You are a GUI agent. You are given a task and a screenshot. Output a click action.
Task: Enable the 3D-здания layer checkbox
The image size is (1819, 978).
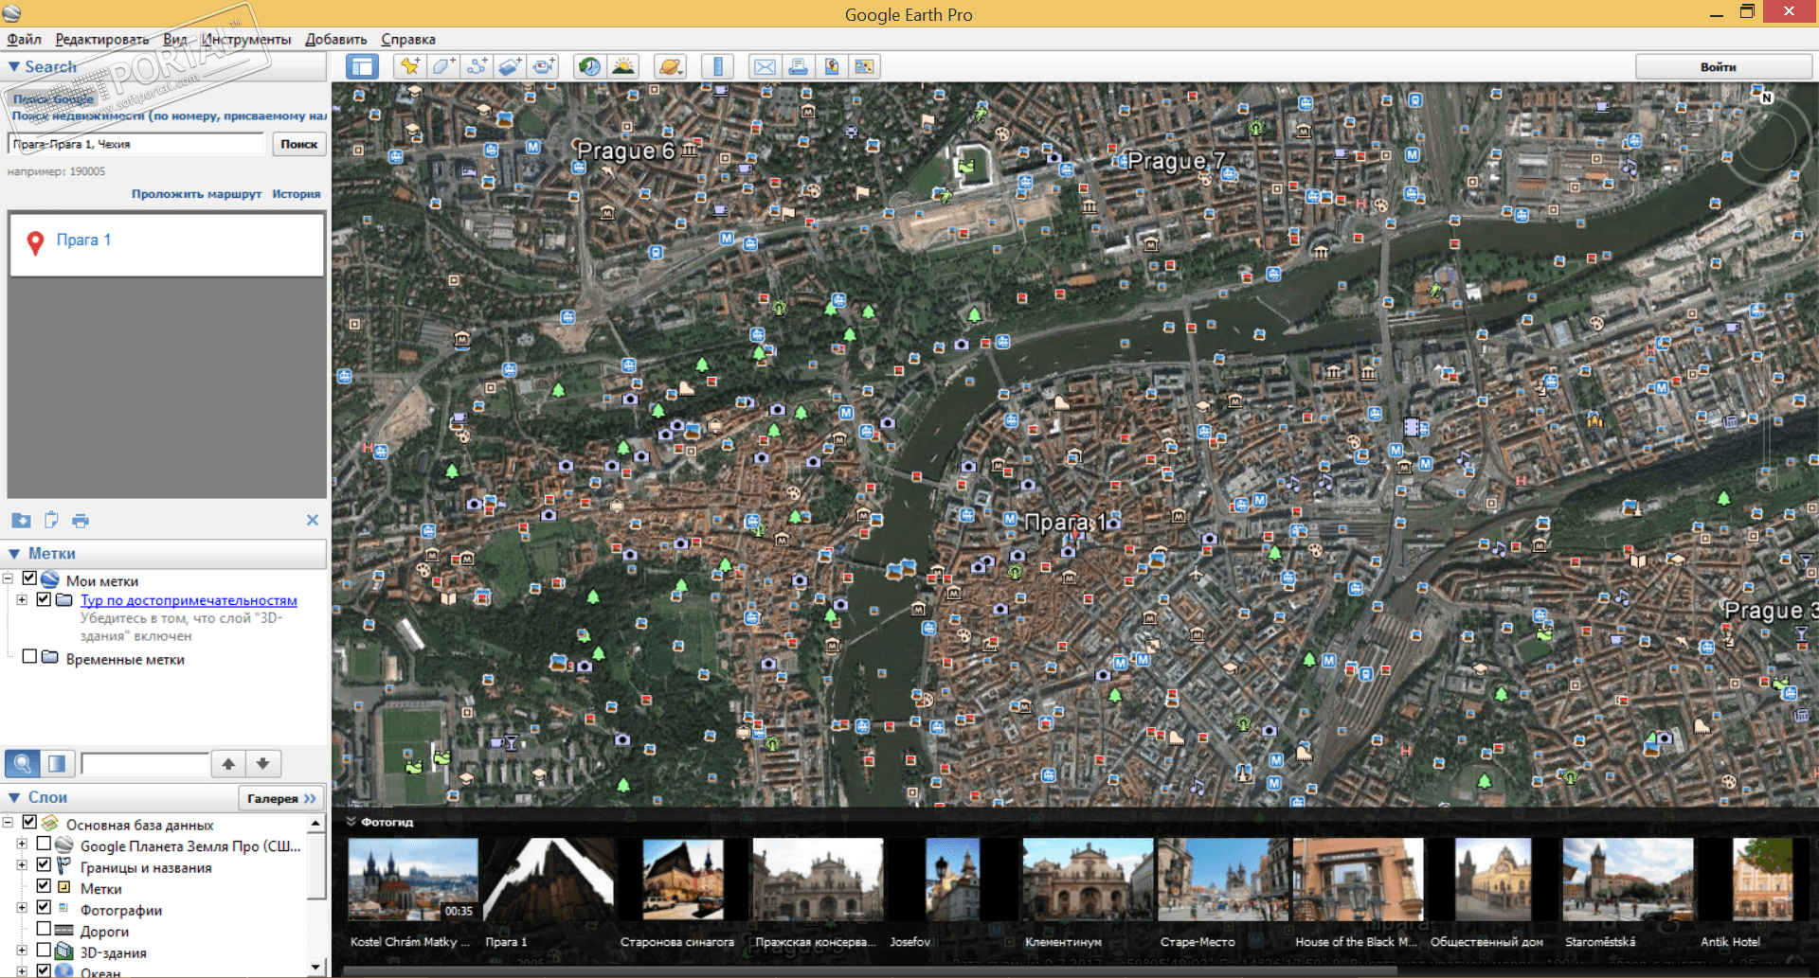(44, 950)
